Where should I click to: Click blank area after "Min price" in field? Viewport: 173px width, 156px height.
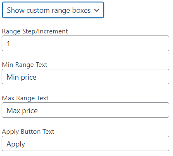click(x=102, y=77)
